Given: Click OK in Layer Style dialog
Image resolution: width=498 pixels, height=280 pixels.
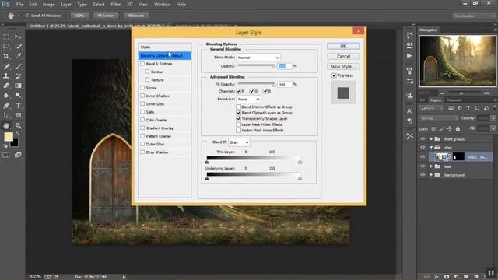Looking at the screenshot, I should pos(343,46).
